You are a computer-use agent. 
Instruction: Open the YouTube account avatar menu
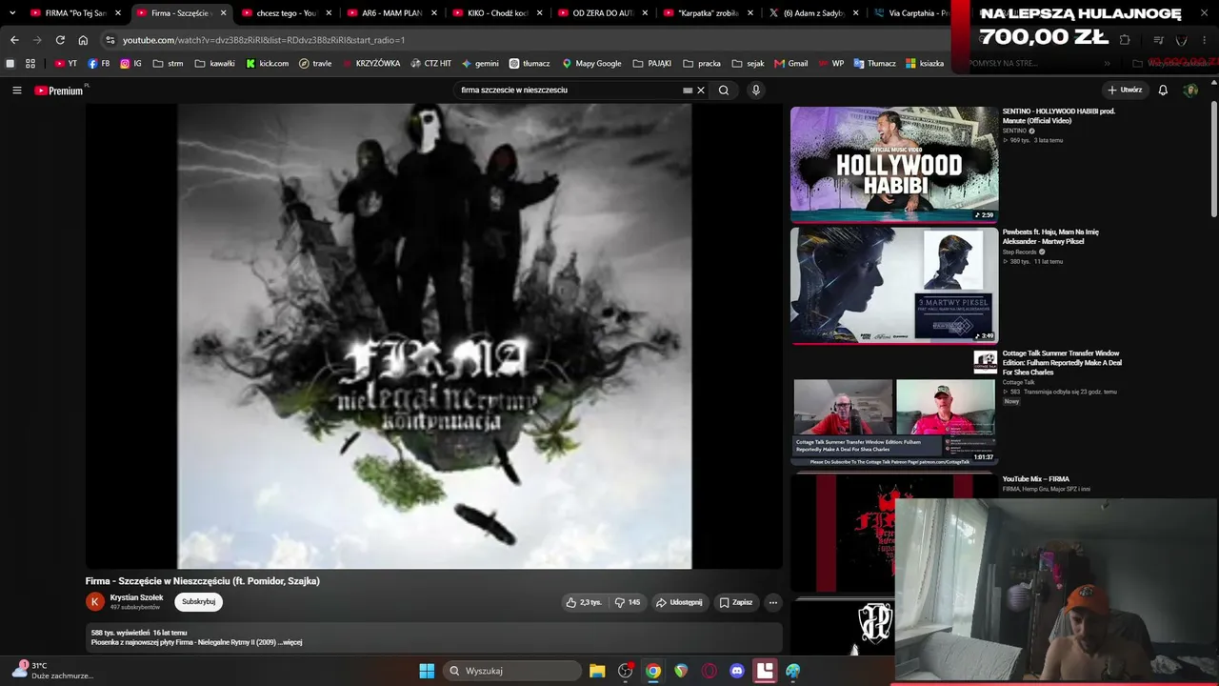(1190, 91)
